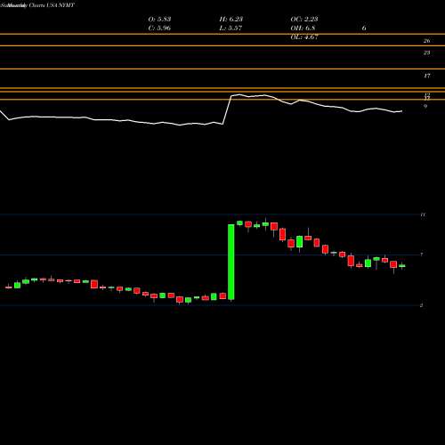Click the chart title ending in 'USA NYMT'

(x=37, y=5)
